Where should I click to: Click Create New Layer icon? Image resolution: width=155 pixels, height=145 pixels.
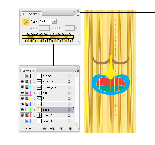coord(61,129)
